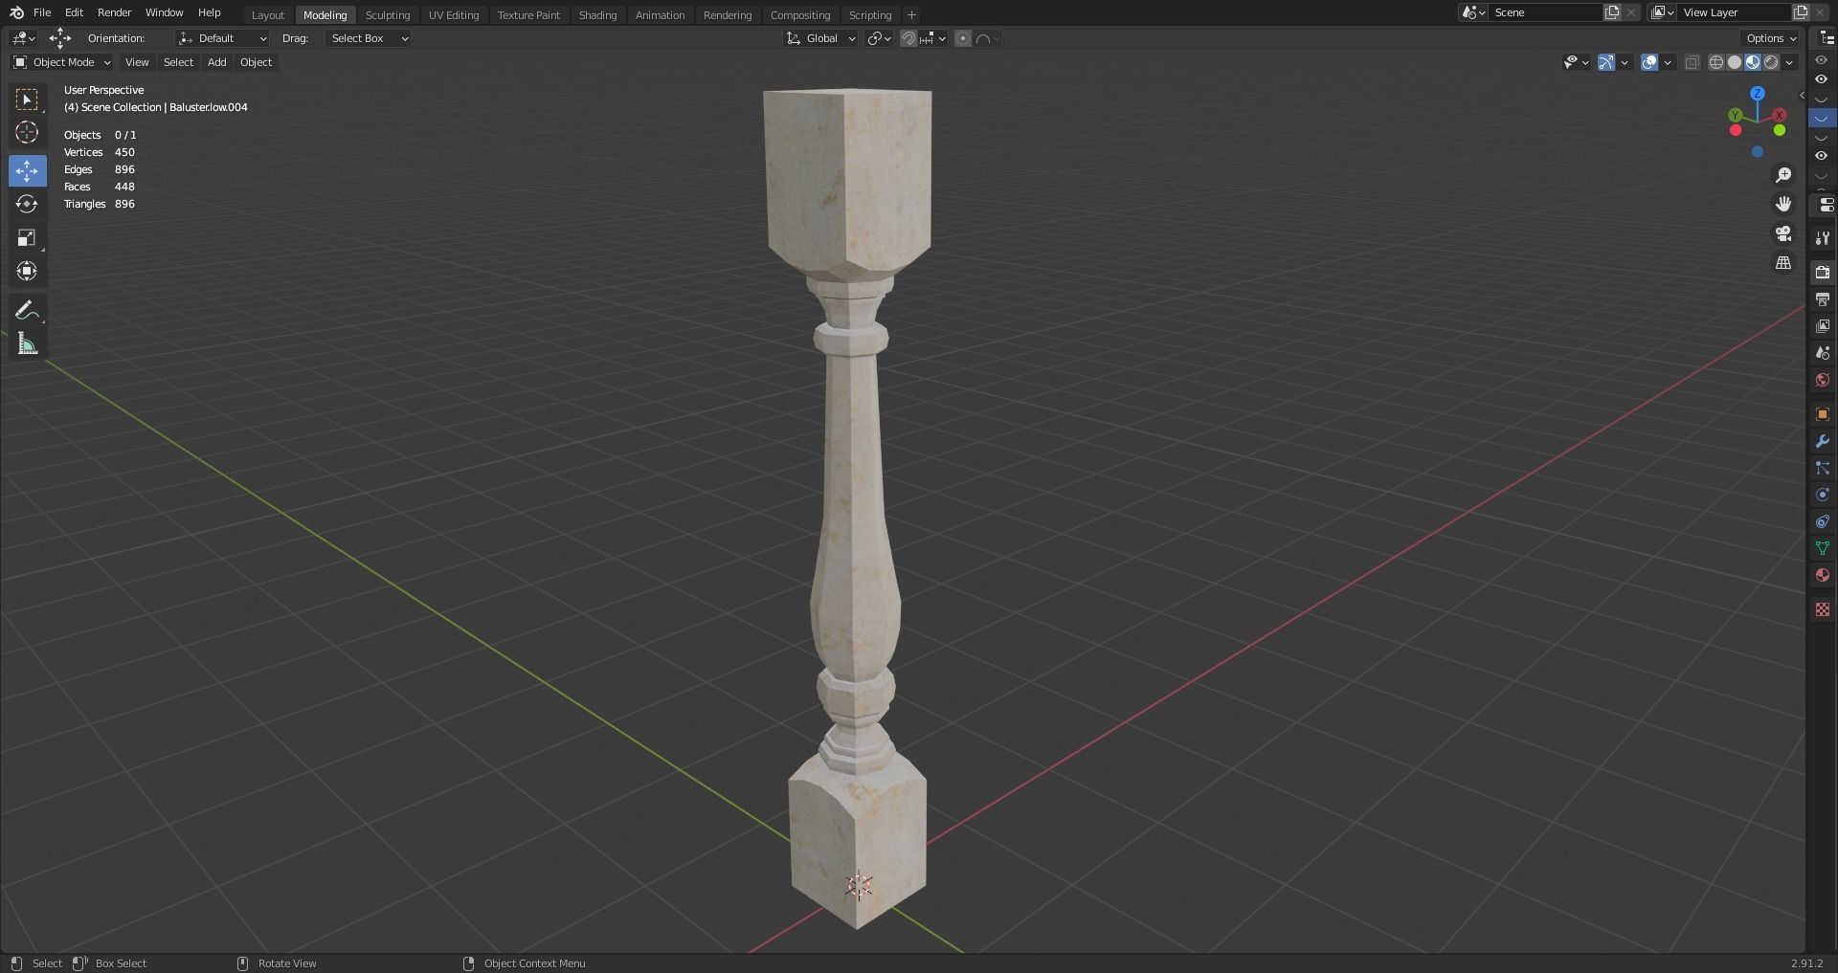Open viewport shading options dropdown arrow

click(1790, 62)
